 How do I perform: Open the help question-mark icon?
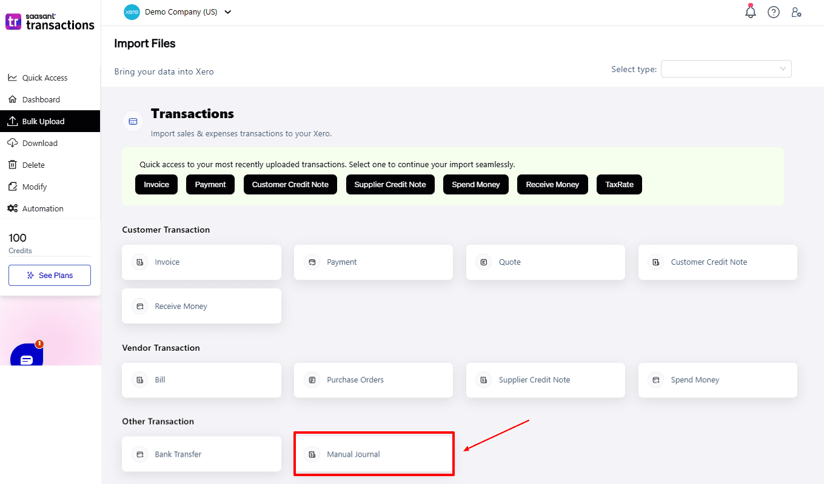coord(773,12)
